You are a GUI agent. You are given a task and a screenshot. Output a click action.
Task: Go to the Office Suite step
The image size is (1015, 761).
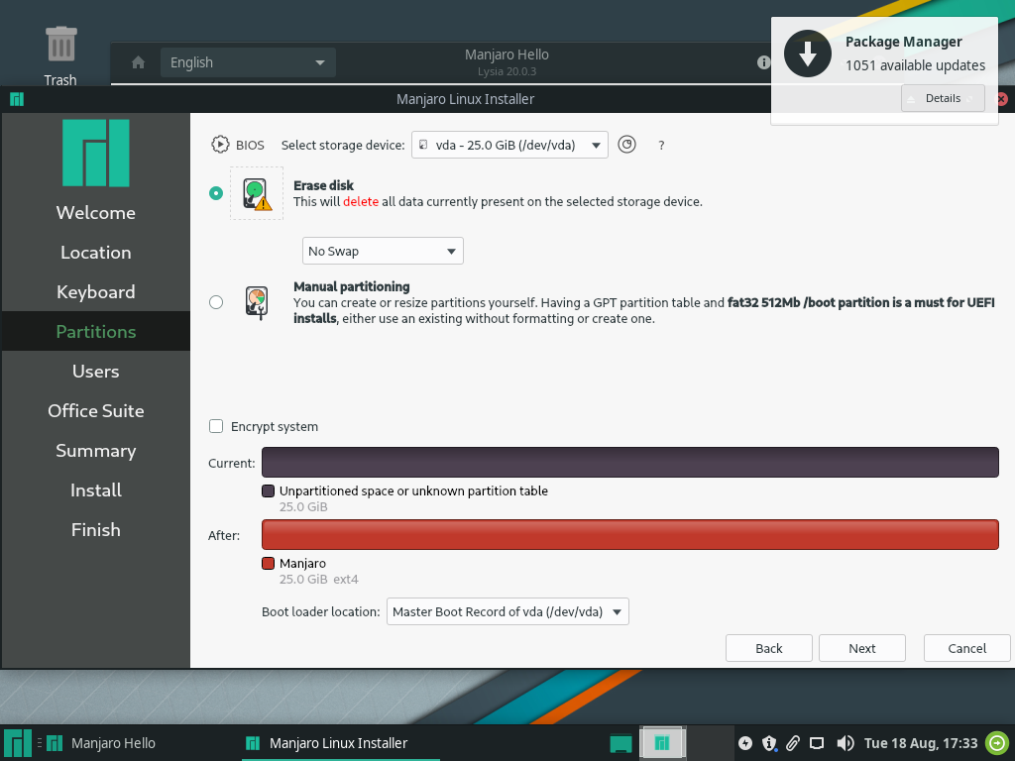(x=96, y=411)
